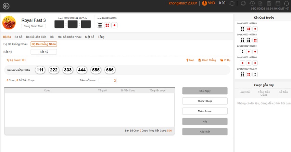Select the Bất Kỳ bet option button

coord(44,52)
